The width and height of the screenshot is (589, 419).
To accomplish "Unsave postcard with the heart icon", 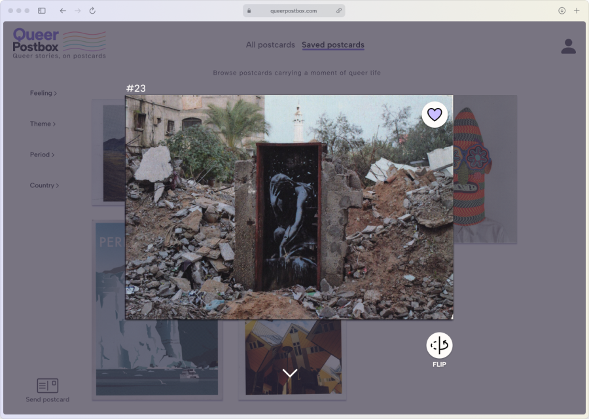I will [435, 114].
